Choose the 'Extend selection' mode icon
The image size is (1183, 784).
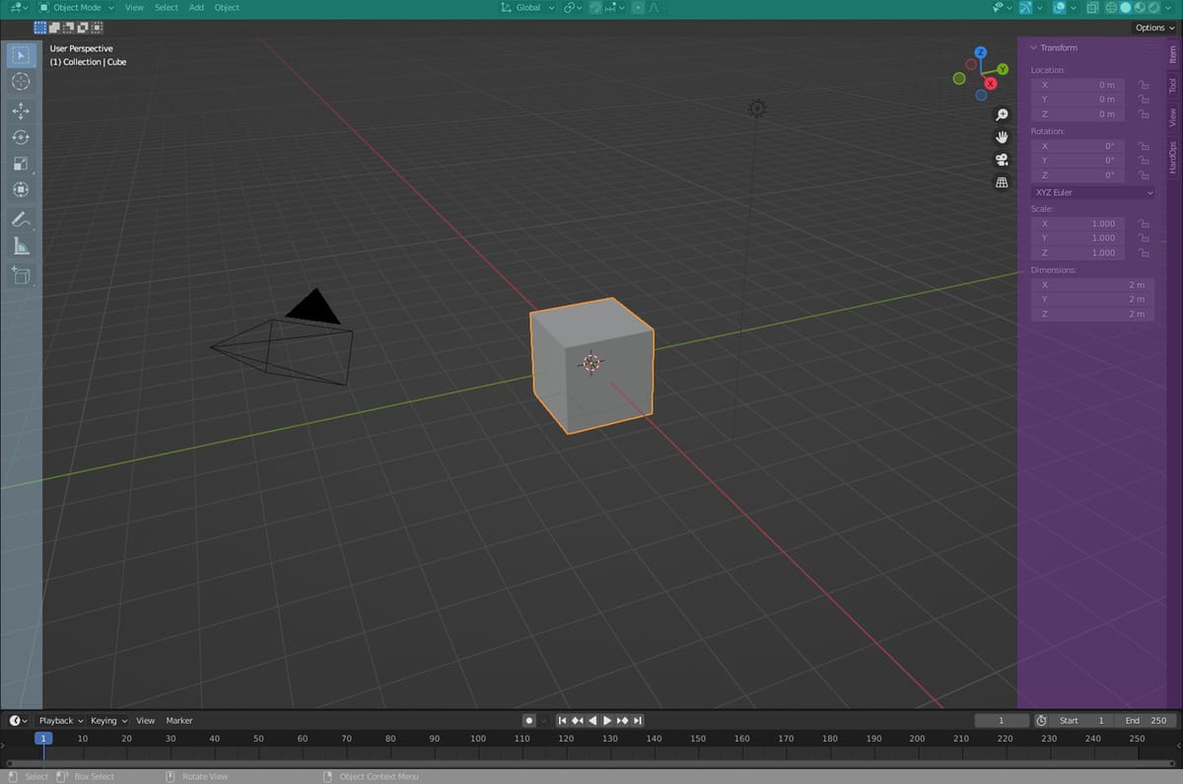54,28
